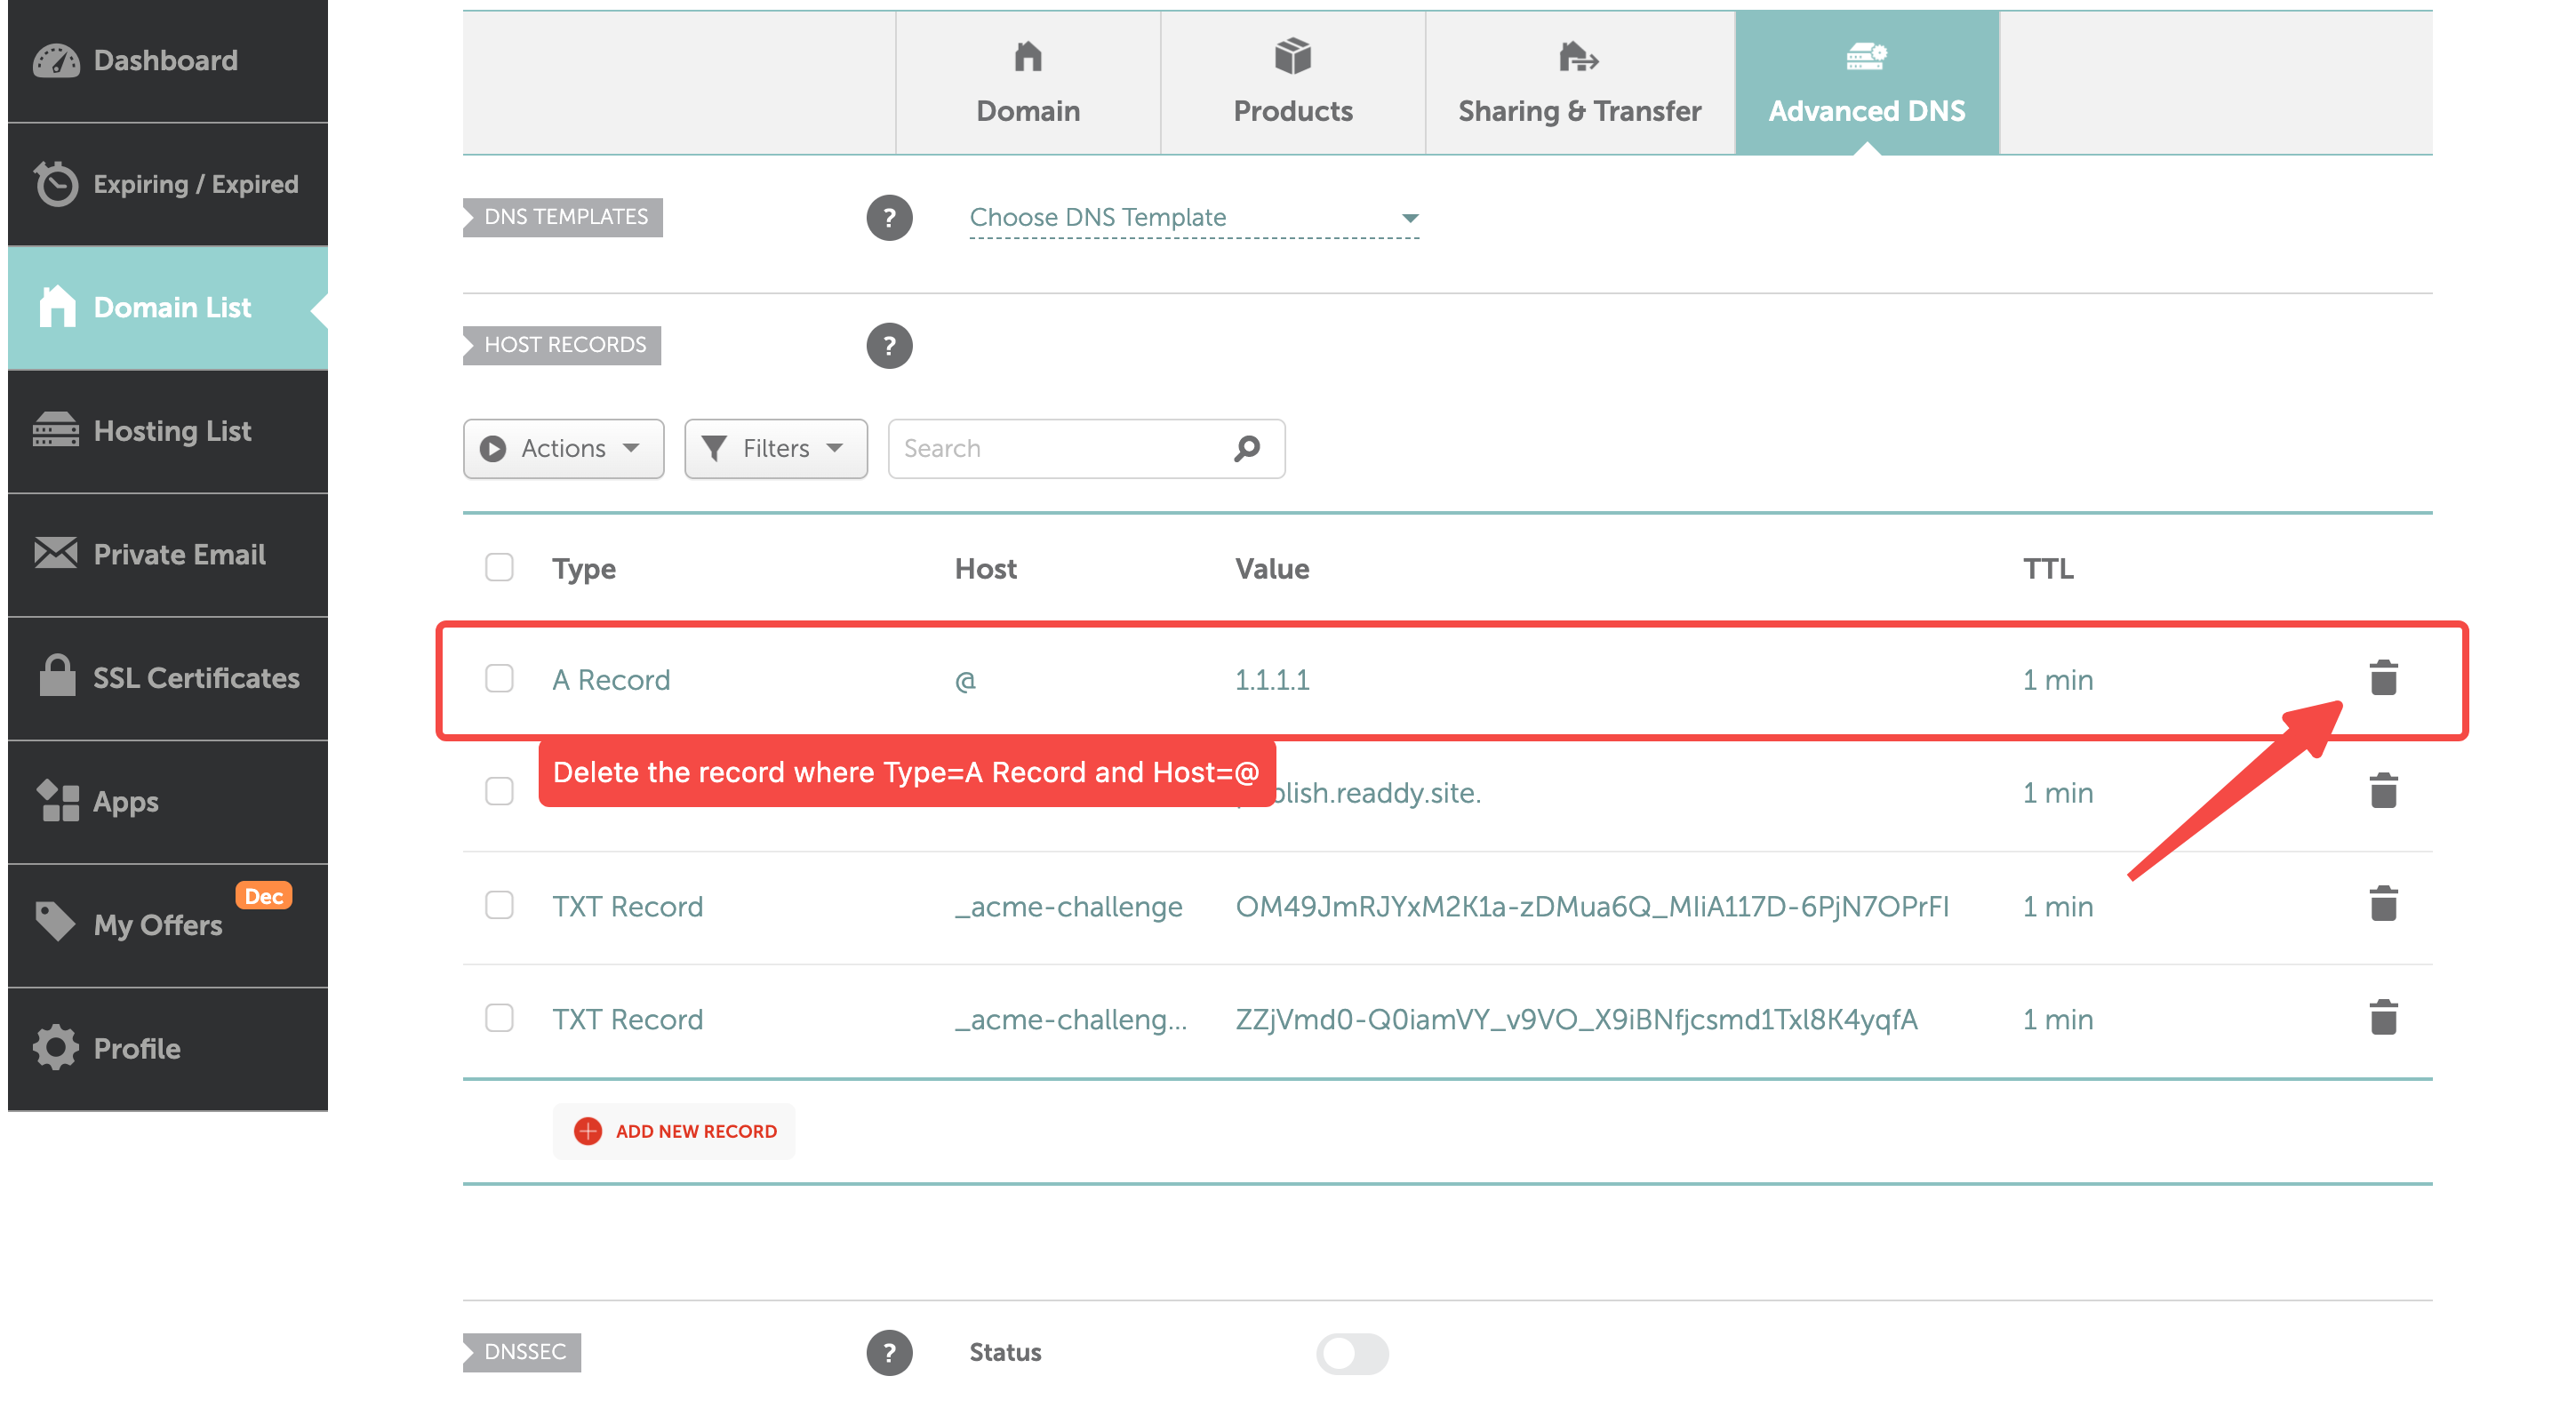This screenshot has height=1408, width=2576.
Task: Check the A Record row checkbox
Action: (499, 679)
